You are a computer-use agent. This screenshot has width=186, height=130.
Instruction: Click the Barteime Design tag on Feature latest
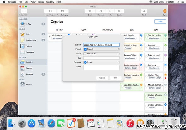pos(131,68)
